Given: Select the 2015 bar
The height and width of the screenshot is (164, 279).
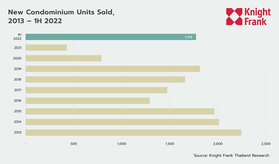Looking at the screenshot, I should [x=120, y=111].
